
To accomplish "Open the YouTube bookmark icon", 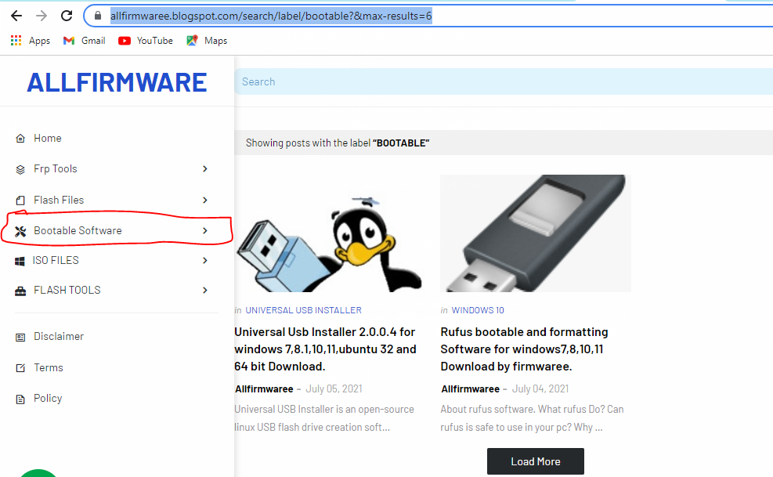I will tap(125, 41).
